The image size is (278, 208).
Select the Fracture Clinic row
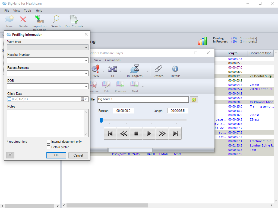click(x=244, y=141)
